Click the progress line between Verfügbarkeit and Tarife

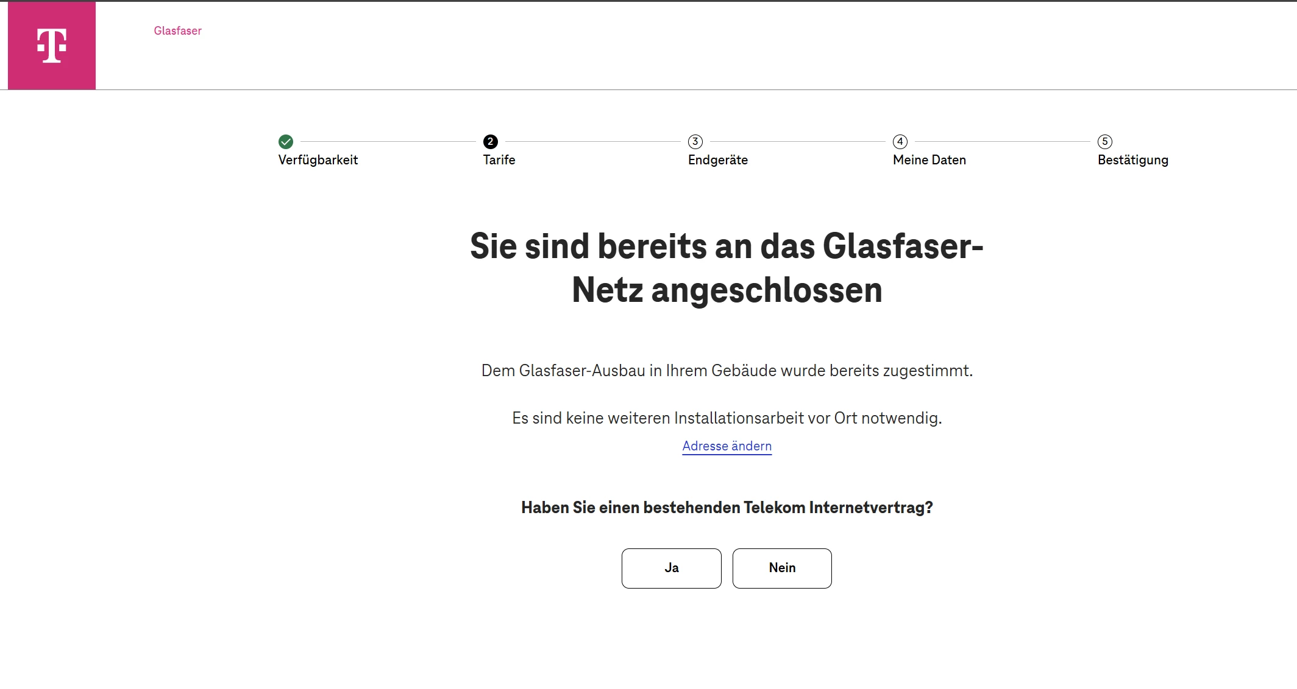(x=388, y=142)
